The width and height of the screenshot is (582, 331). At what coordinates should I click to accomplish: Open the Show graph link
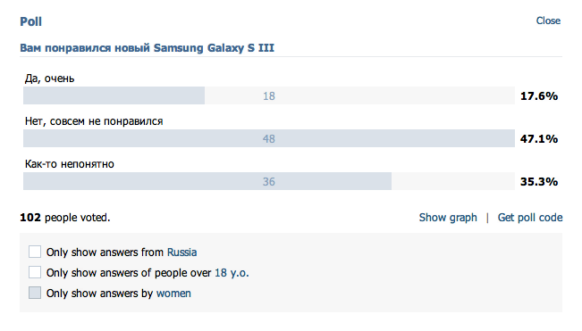coord(448,218)
